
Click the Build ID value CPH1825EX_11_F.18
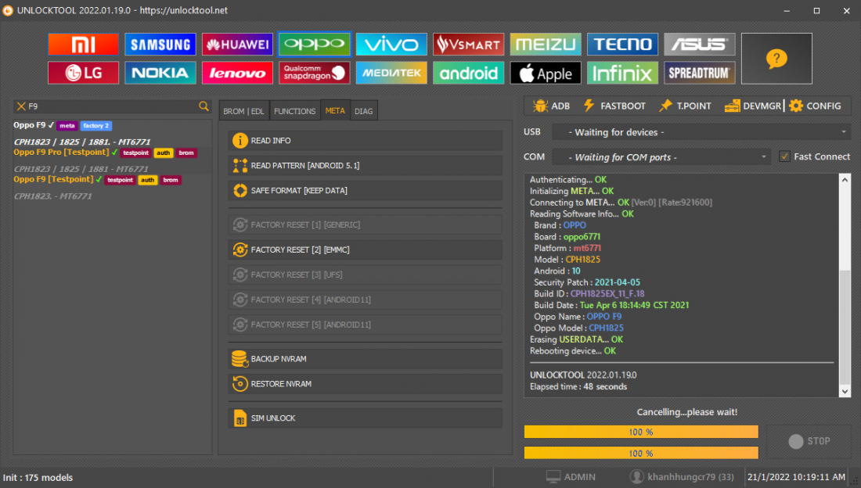[607, 294]
